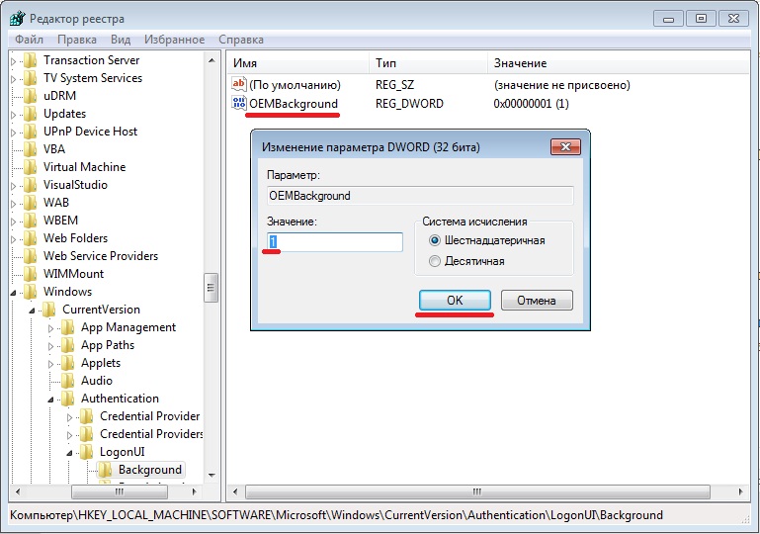Click the tree pane vertical scrollbar thumb
Screen dimensions: 760x534
click(x=211, y=288)
